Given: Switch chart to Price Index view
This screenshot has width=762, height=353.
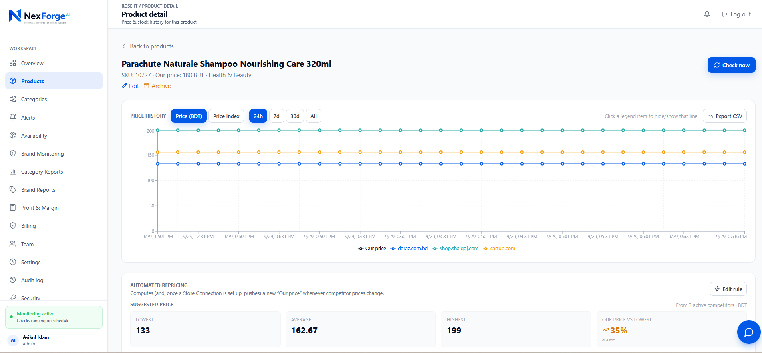Looking at the screenshot, I should point(226,116).
